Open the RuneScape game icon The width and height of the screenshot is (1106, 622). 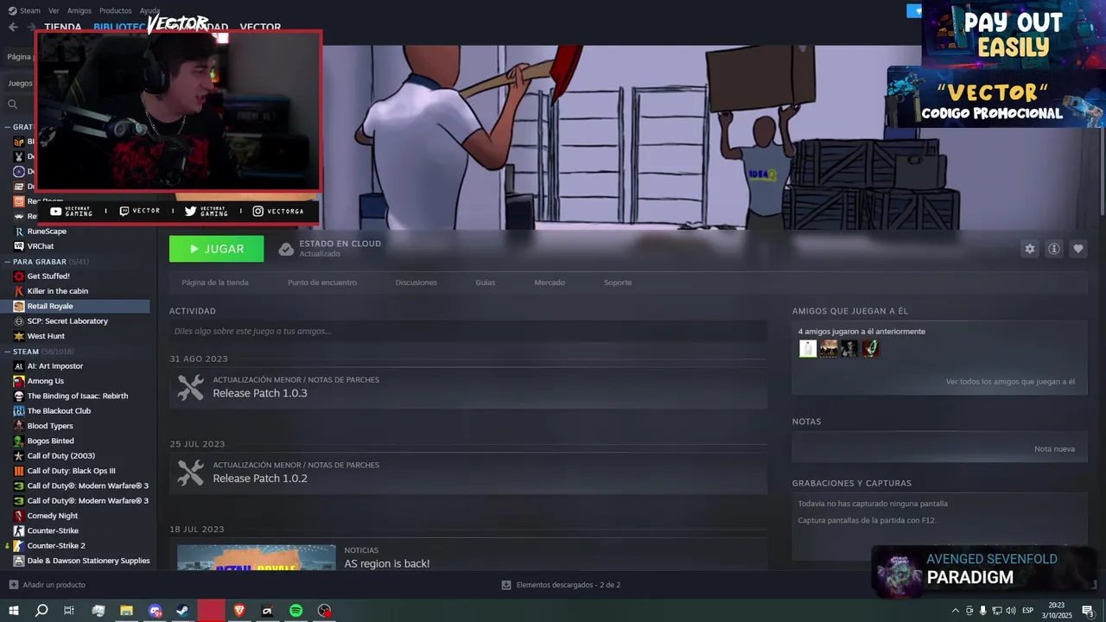(19, 232)
